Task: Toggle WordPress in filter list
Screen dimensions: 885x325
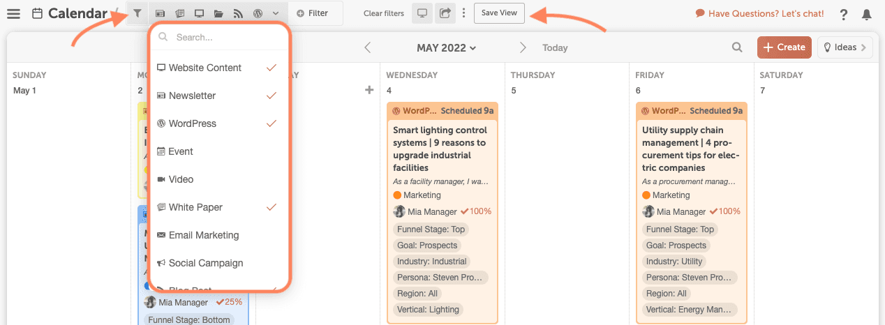Action: (220, 123)
